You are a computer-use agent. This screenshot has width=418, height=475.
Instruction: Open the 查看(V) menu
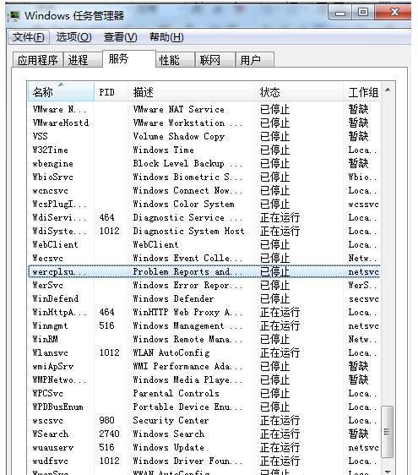pyautogui.click(x=120, y=37)
